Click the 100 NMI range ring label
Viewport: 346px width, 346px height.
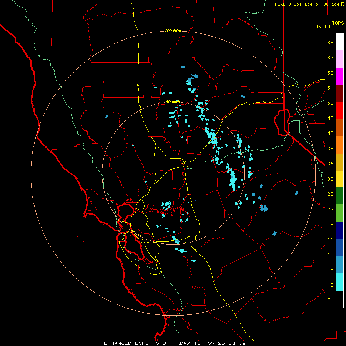coord(173,31)
